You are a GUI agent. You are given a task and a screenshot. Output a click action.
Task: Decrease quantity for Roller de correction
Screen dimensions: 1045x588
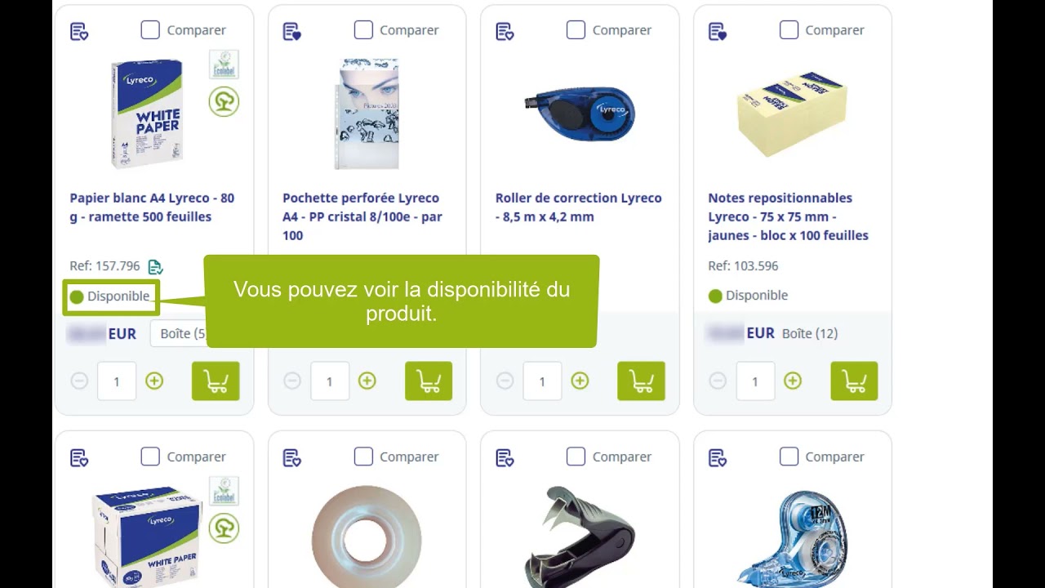(505, 381)
